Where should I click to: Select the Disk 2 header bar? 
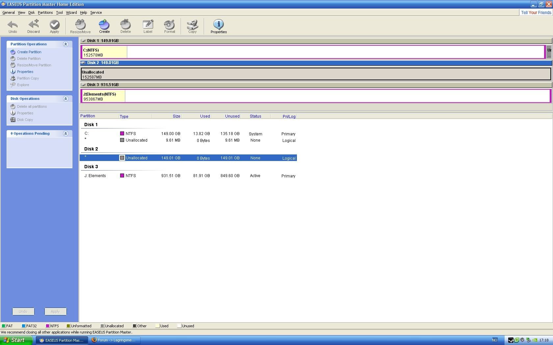[316, 63]
